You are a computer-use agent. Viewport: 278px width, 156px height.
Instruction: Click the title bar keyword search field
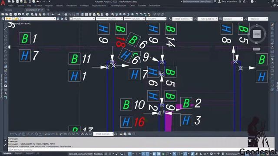click(x=198, y=1)
